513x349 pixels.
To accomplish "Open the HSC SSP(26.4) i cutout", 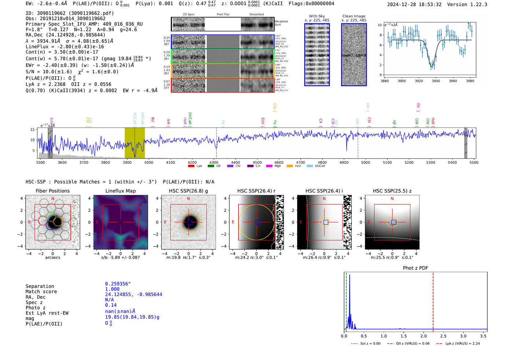I will (x=324, y=222).
